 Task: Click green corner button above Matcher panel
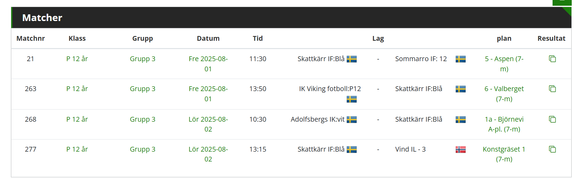click(562, 3)
